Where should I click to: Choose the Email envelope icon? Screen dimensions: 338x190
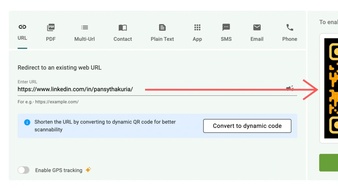point(257,28)
